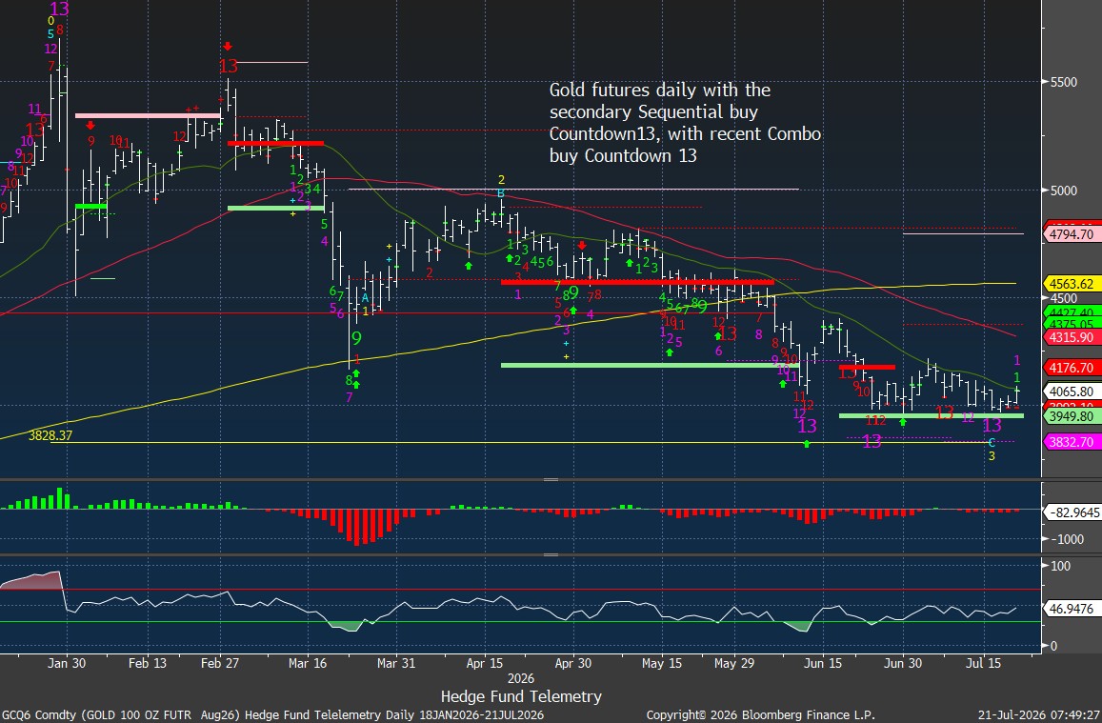Click the 3828.37 yellow level text
This screenshot has width=1102, height=723.
[50, 435]
